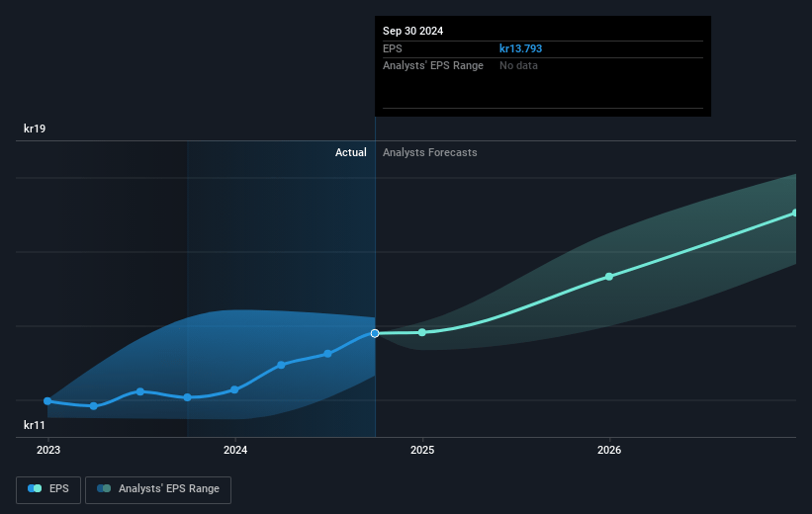812x514 pixels.
Task: Select the late-2023 EPS data point
Action: [x=188, y=397]
